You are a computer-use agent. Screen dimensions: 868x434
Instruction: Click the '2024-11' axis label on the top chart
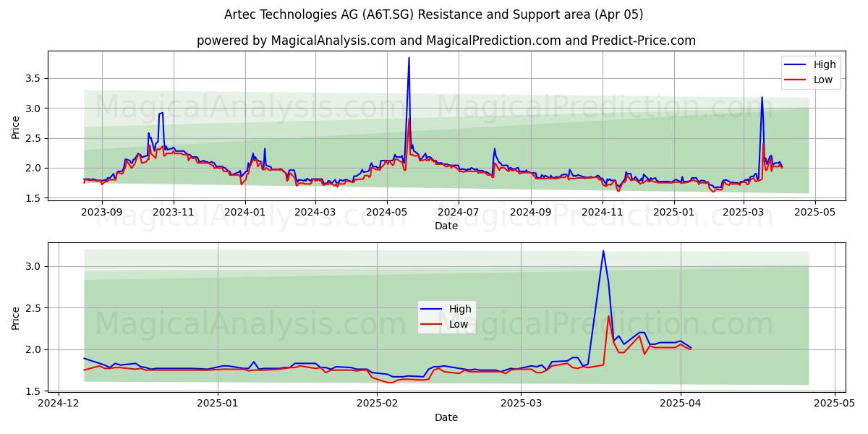click(603, 212)
